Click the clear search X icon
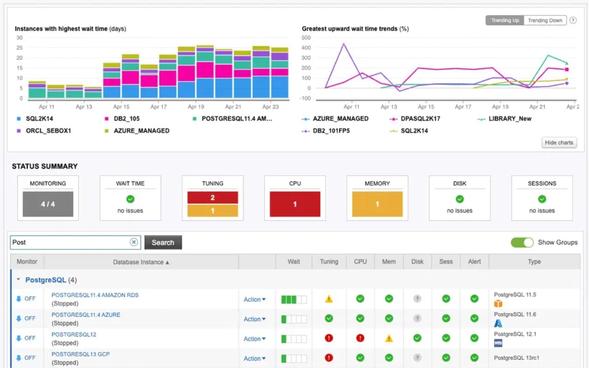The image size is (589, 368). [x=134, y=242]
